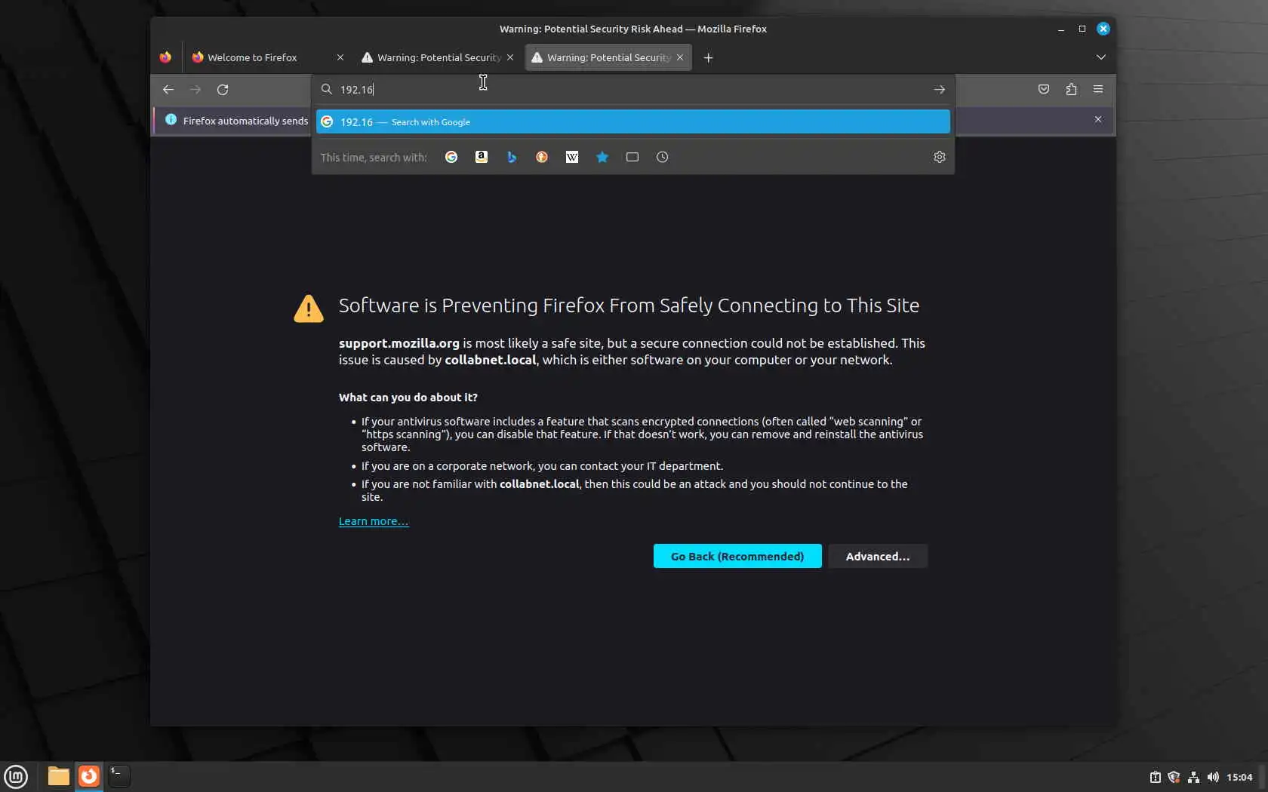The image size is (1268, 792).
Task: Open a new tab with plus button
Action: pos(708,57)
